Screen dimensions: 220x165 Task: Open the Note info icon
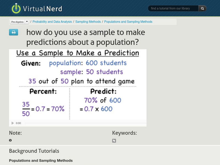(x=10, y=140)
